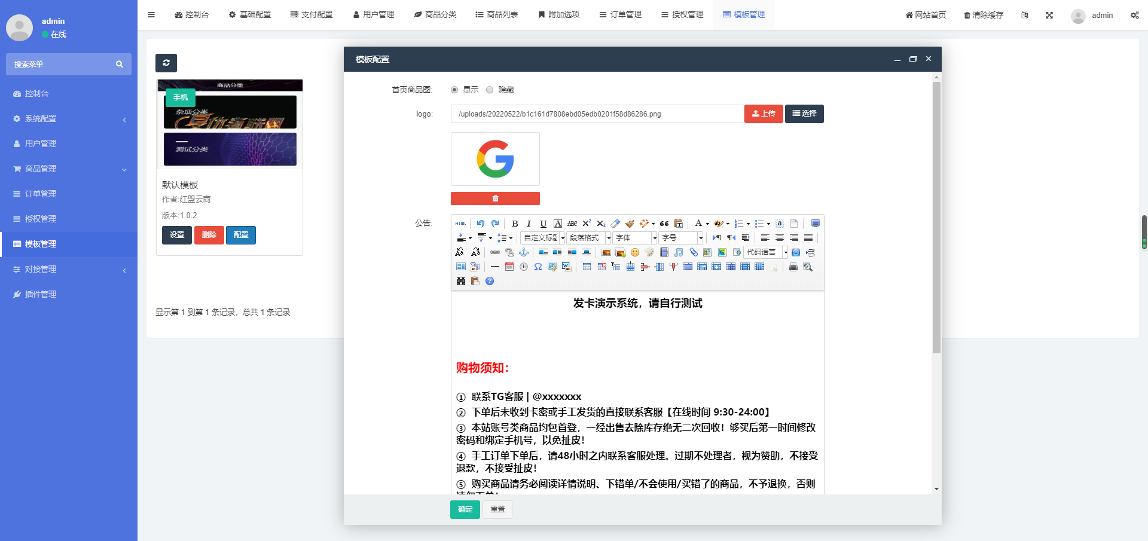Image resolution: width=1148 pixels, height=541 pixels.
Task: Switch to the 商品分类 top tab
Action: point(435,14)
